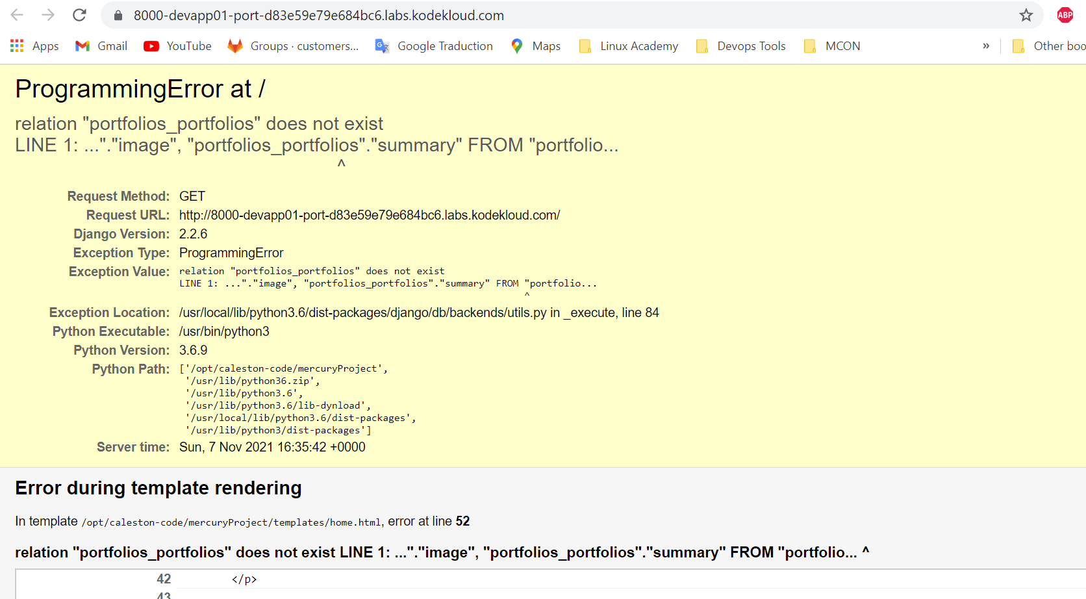Click the Exception Value message text
Viewport: 1086px width, 599px height.
coord(388,283)
